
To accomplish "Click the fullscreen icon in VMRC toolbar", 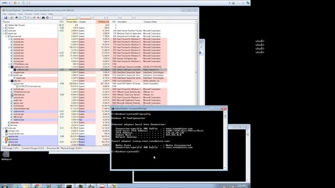I will click(28, 3).
